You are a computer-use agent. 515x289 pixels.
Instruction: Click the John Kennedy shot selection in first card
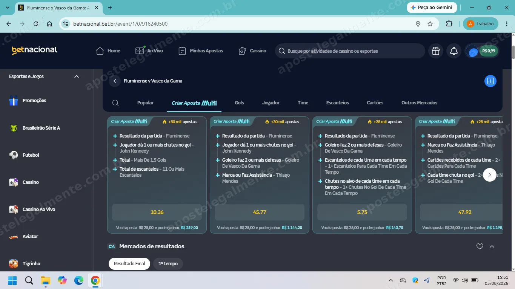tap(157, 148)
